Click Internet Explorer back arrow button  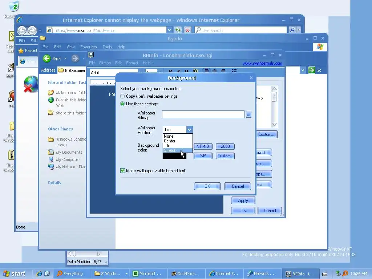point(22,30)
